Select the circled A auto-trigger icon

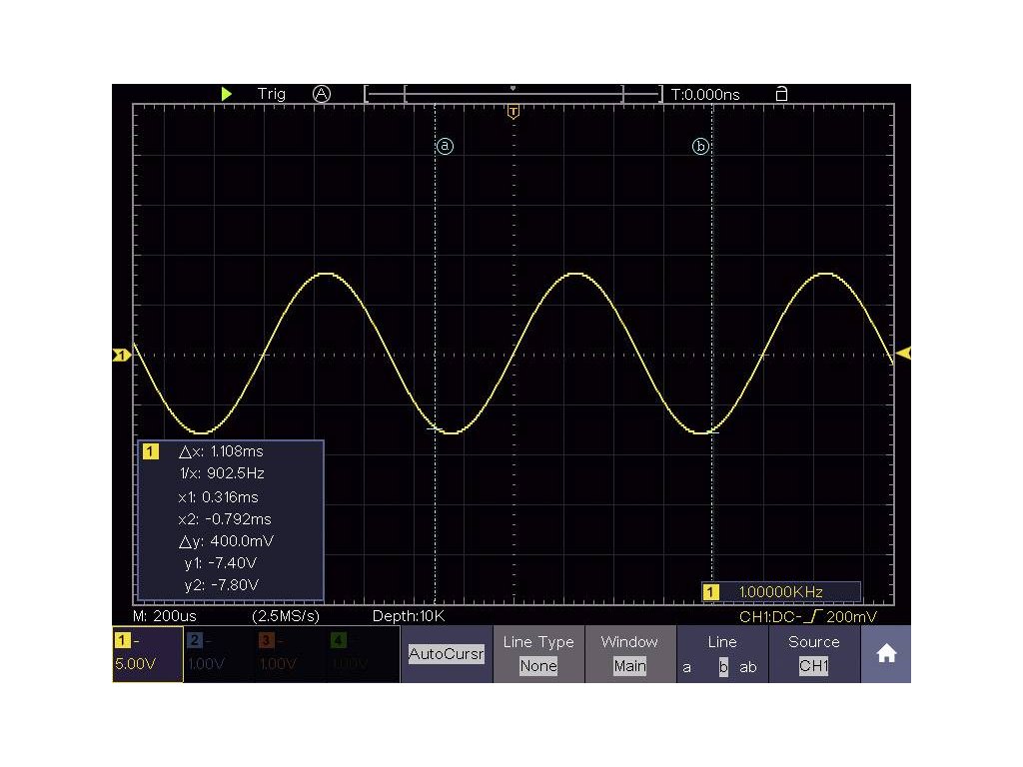pyautogui.click(x=321, y=94)
